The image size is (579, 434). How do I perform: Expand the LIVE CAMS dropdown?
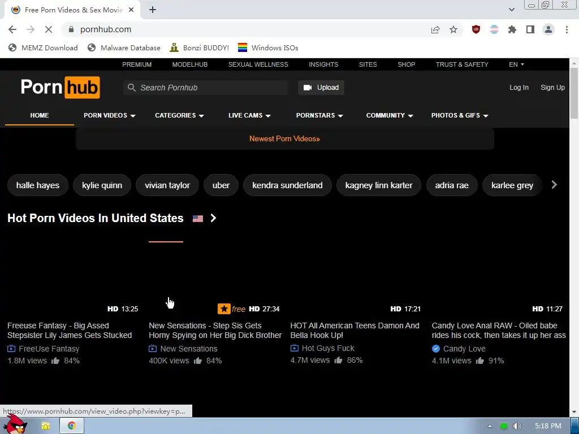[x=249, y=115]
